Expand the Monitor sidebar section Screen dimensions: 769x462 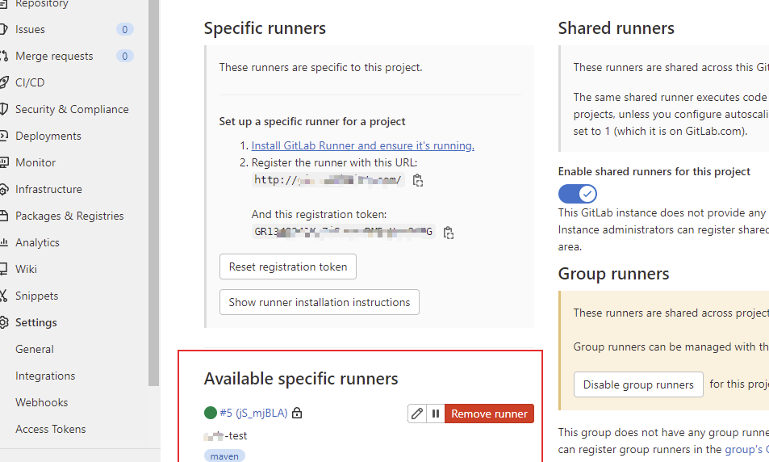(35, 162)
